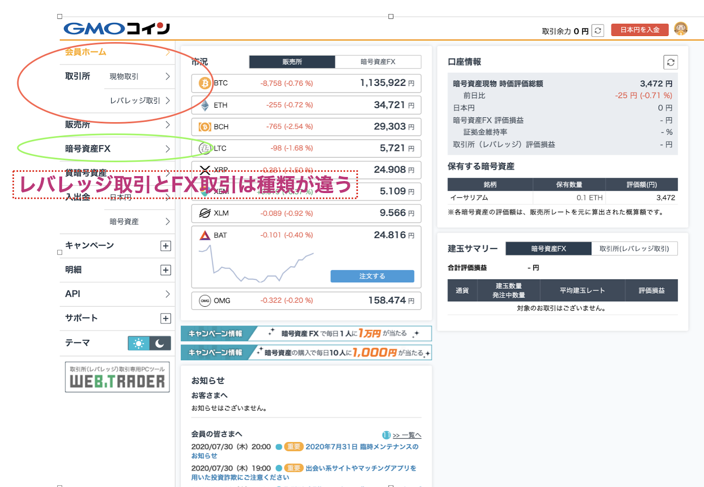Image resolution: width=704 pixels, height=487 pixels.
Task: Open 会員ホーム in sidebar
Action: (117, 52)
